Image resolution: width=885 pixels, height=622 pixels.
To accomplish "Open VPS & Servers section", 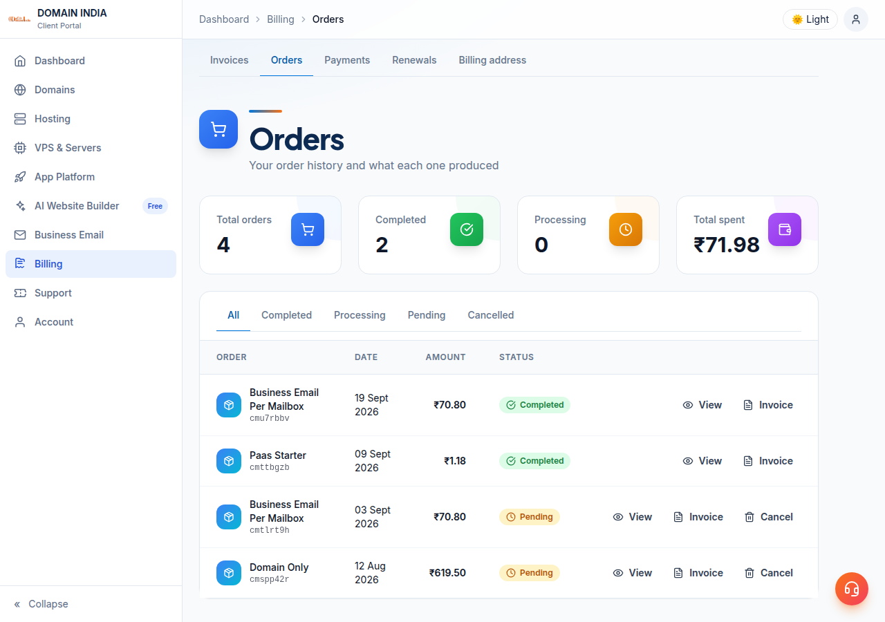I will [x=91, y=148].
